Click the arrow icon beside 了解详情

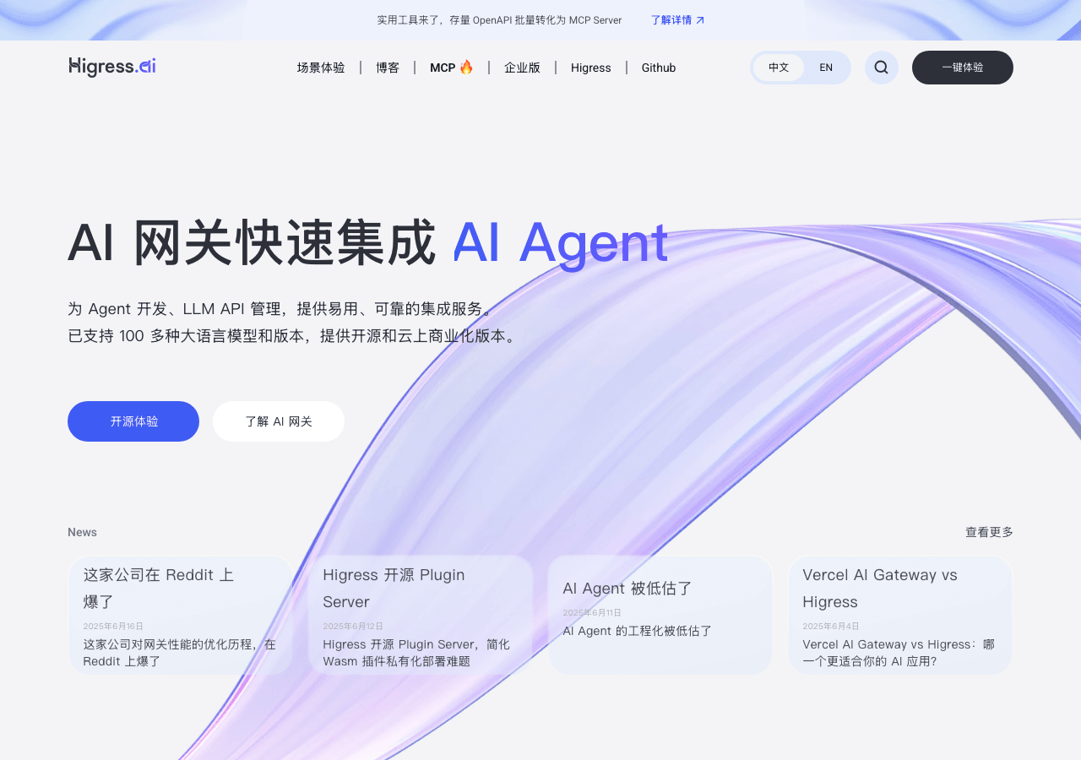click(700, 20)
